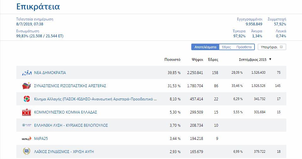
Task: Click the Υποψήφιοι button label
Action: (x=269, y=47)
